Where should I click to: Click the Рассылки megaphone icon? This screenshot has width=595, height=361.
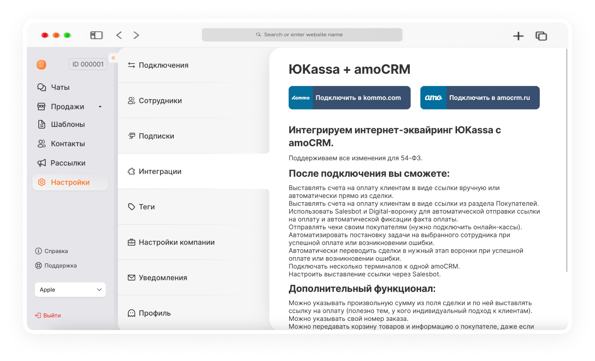(x=41, y=163)
